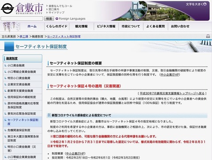212x160 pixels.
Task: Click the header bridge banner image
Action: 160,11
